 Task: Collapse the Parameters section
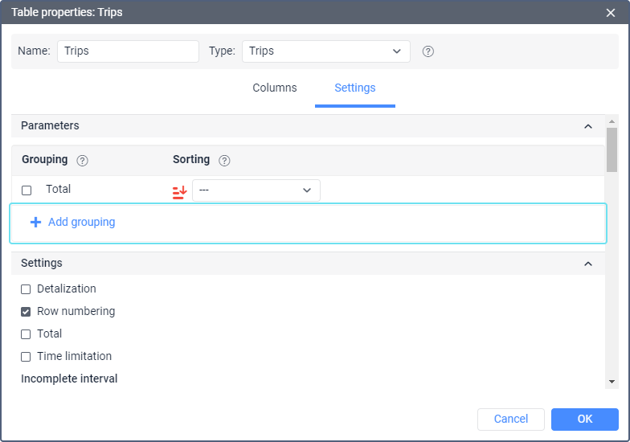[x=588, y=126]
